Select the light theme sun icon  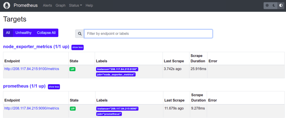coord(267,6)
